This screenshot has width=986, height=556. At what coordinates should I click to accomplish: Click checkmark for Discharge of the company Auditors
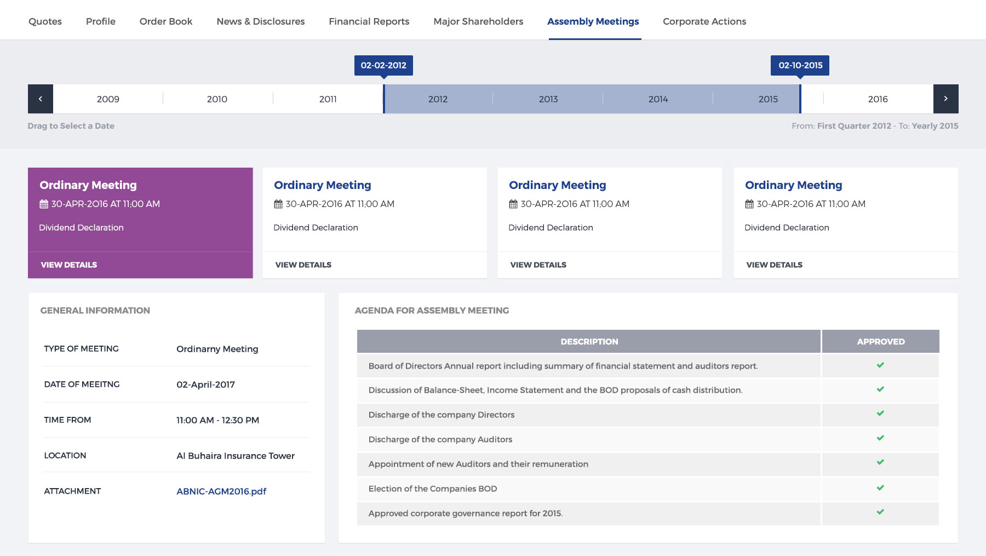(880, 438)
